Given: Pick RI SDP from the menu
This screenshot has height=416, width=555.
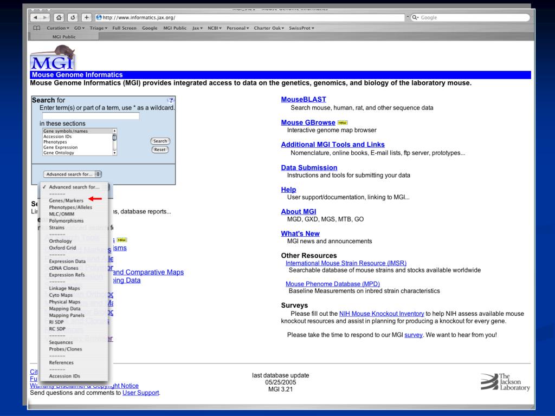Looking at the screenshot, I should pyautogui.click(x=56, y=322).
